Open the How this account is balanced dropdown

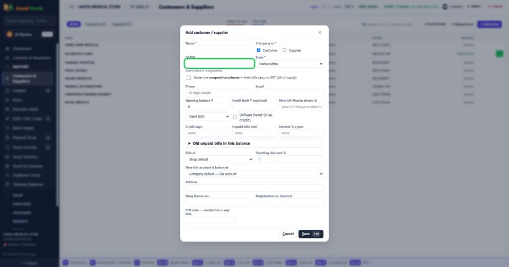click(254, 174)
